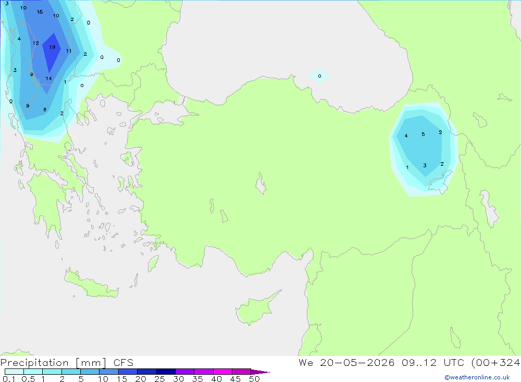This screenshot has height=382, width=521.
Task: Click the "0.1" legend scale label
Action: pyautogui.click(x=9, y=379)
